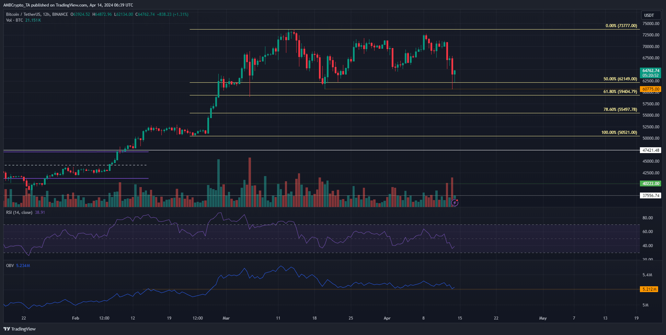
Task: Click the Mar label on the time axis
Action: point(226,318)
